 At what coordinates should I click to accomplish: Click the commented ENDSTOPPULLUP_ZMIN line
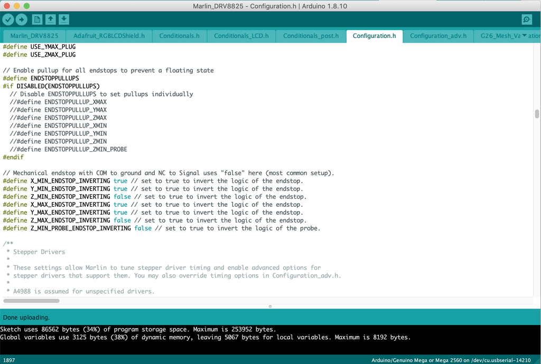[x=58, y=141]
